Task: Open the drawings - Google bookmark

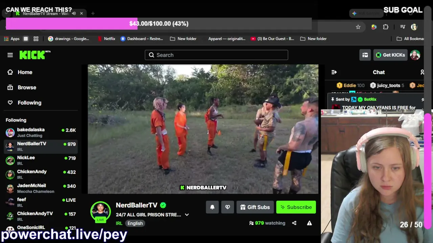Action: [68, 39]
